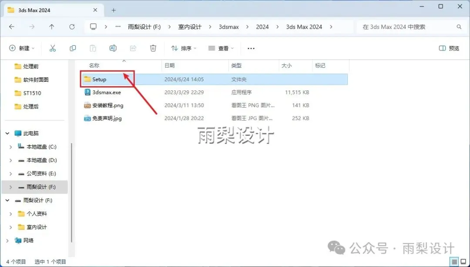This screenshot has height=267, width=470.
Task: Click the 3dsmax breadcrumb
Action: pyautogui.click(x=229, y=27)
